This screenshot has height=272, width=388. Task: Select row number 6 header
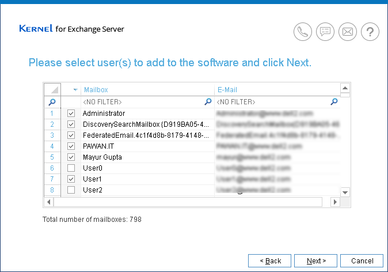pyautogui.click(x=52, y=168)
